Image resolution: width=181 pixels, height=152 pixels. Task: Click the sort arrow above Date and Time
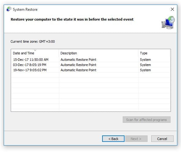click(x=35, y=50)
